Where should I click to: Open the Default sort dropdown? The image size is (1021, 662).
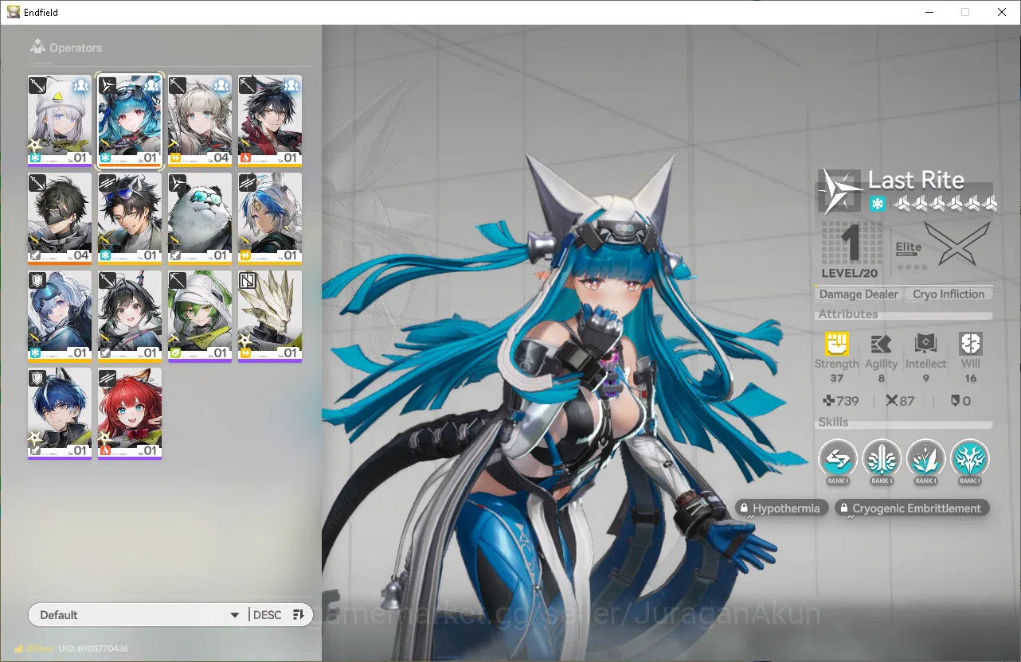[x=137, y=614]
